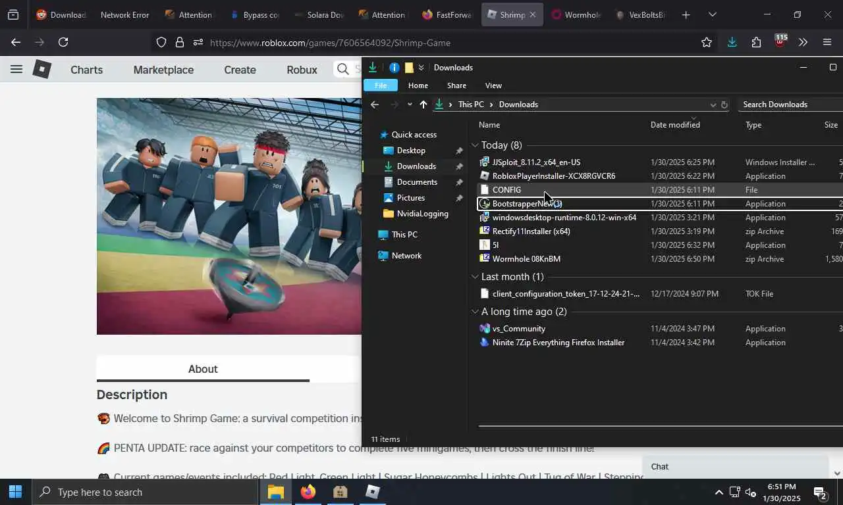Open the Roblox Chat panel
The width and height of the screenshot is (843, 505).
(735, 466)
